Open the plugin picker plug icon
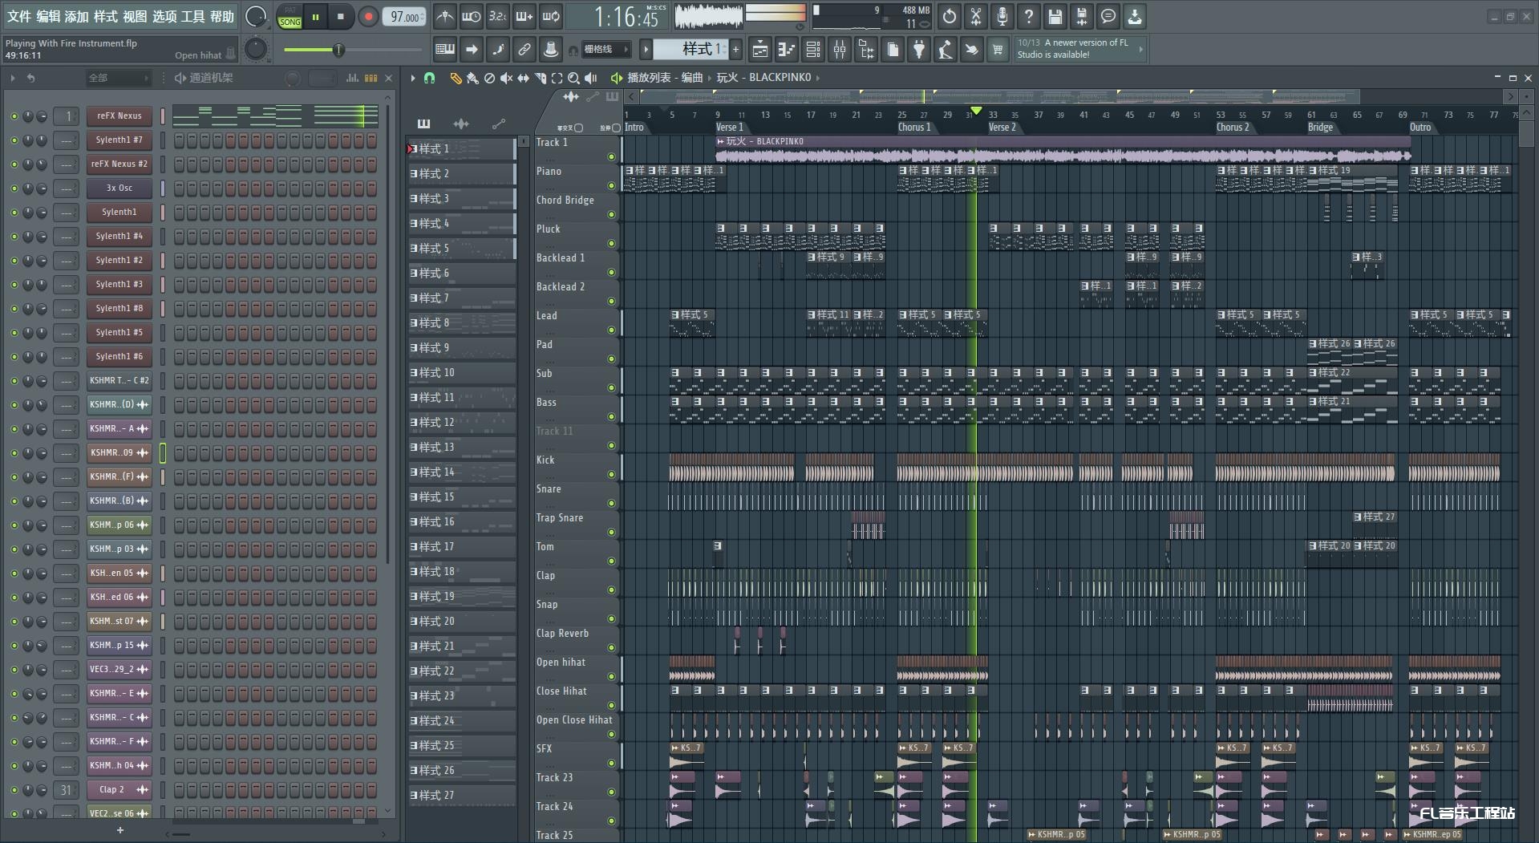The image size is (1539, 843). click(x=919, y=50)
